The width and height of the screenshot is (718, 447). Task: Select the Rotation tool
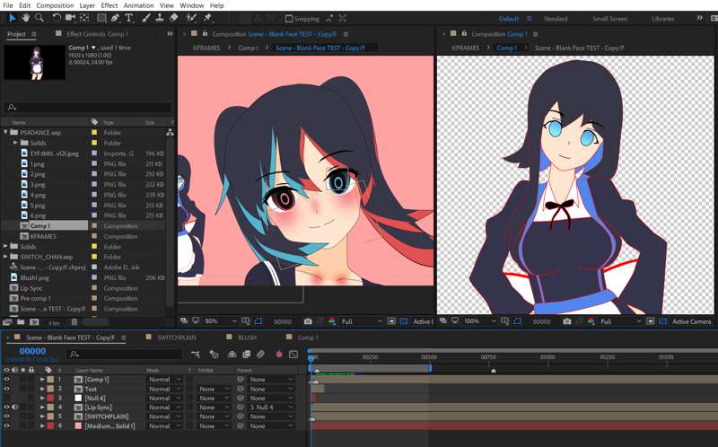coord(57,18)
